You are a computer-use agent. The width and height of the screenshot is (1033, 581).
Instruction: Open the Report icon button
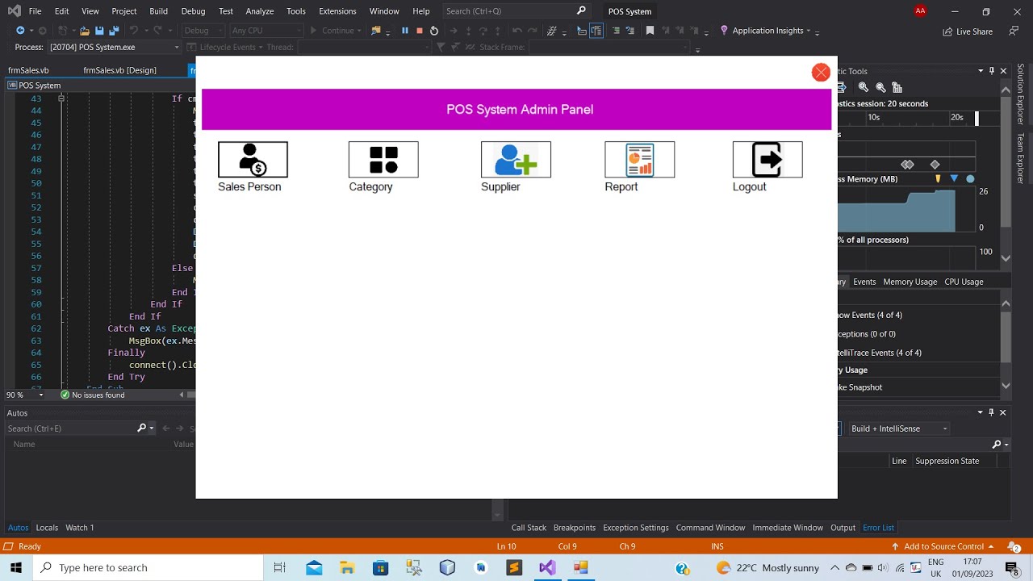pos(639,160)
